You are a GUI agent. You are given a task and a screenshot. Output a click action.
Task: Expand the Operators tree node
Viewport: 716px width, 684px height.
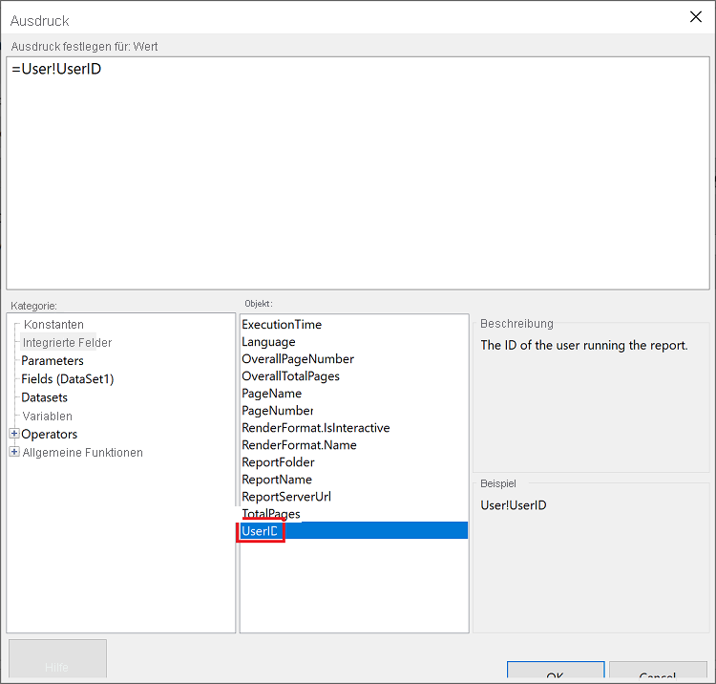(14, 433)
